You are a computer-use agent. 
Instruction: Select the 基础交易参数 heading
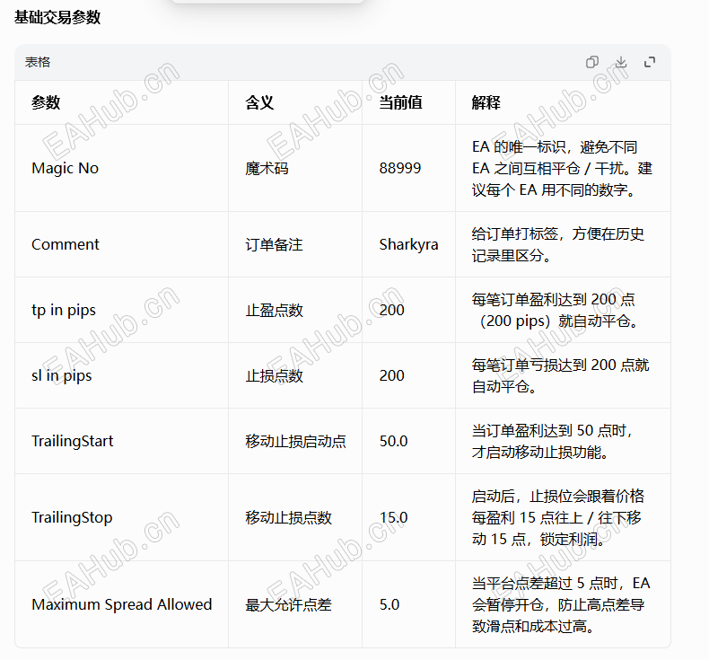[x=57, y=17]
